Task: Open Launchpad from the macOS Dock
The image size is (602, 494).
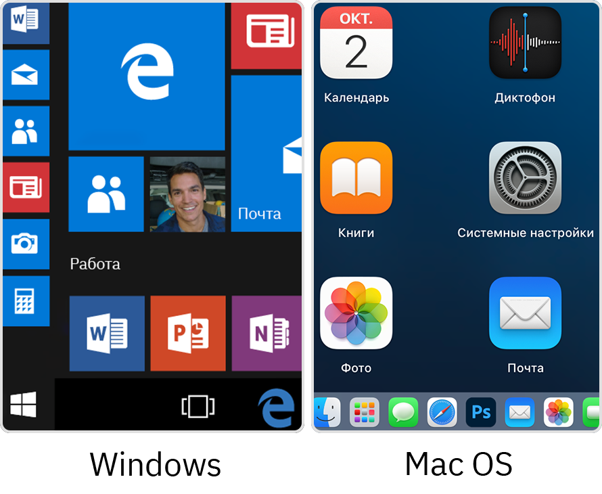Action: pyautogui.click(x=365, y=412)
